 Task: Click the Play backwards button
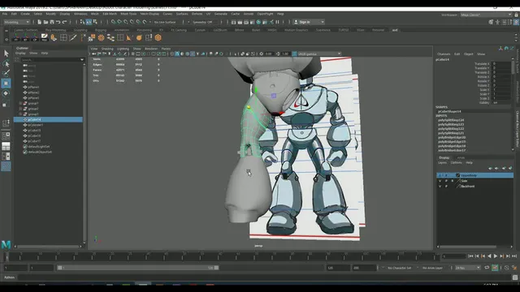489,256
